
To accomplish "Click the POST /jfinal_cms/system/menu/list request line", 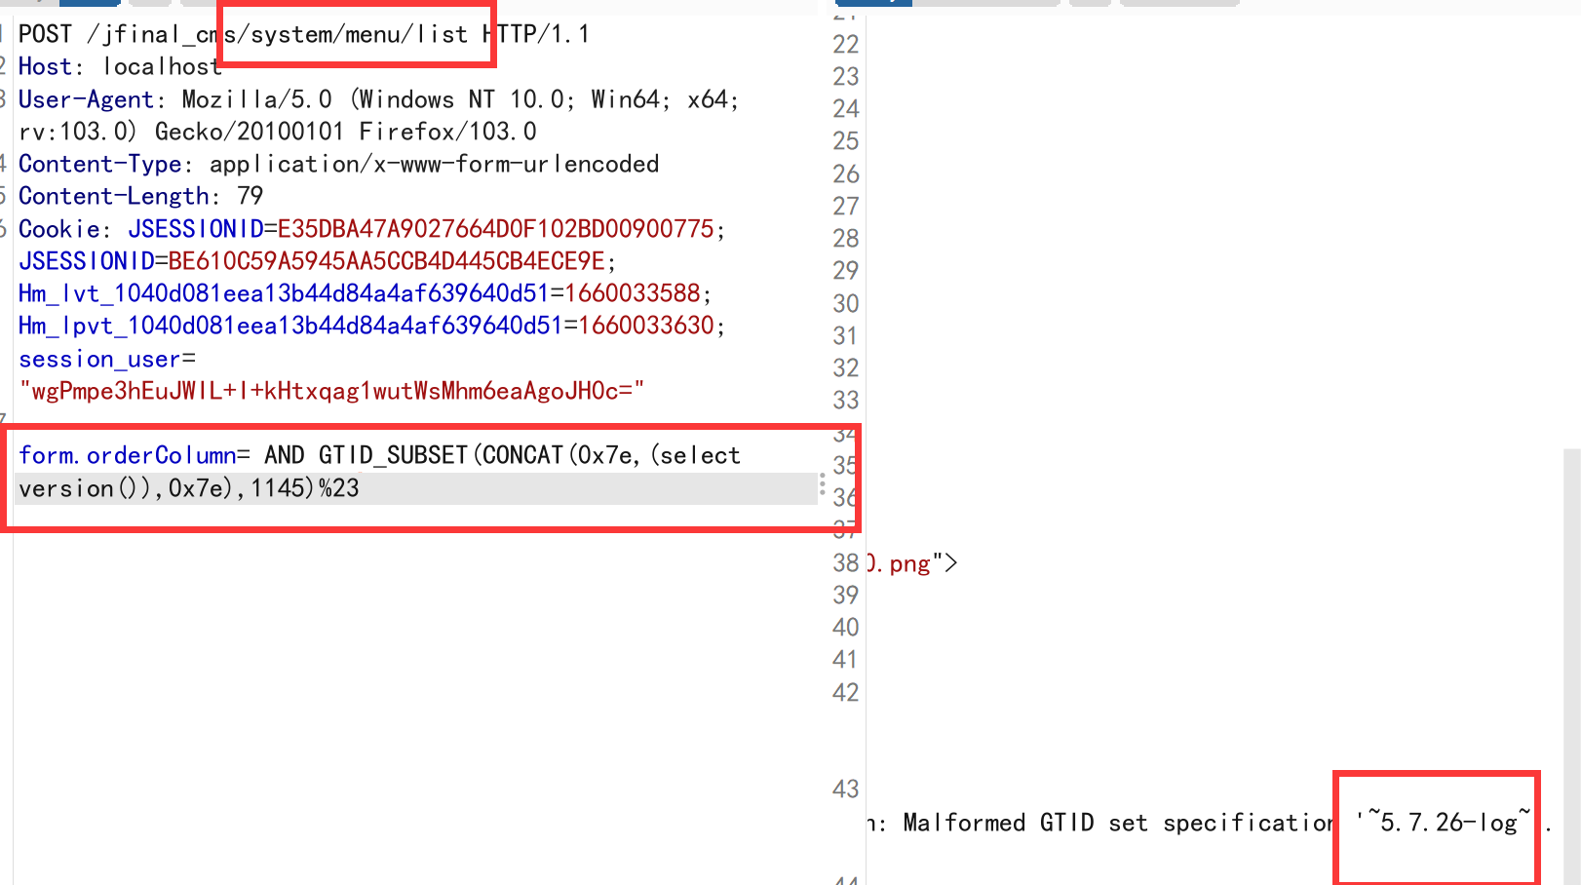I will (304, 34).
